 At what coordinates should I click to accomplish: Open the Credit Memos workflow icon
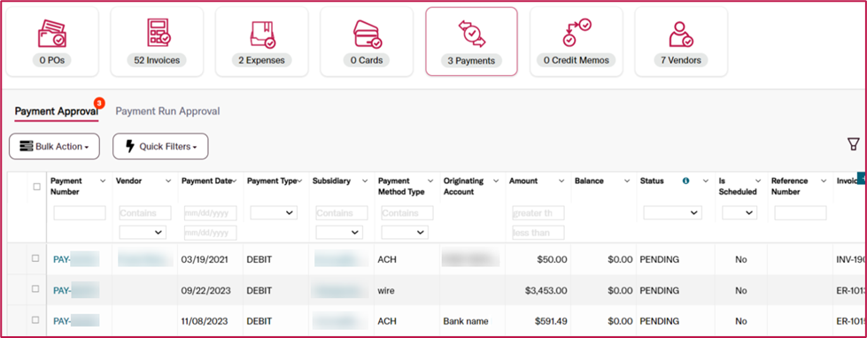click(577, 33)
